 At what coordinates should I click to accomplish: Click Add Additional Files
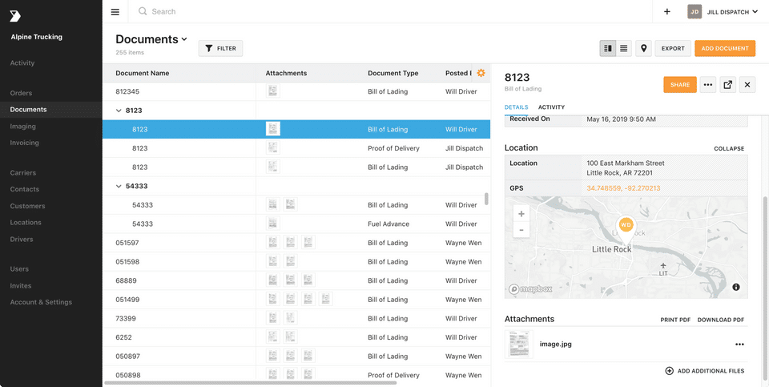pyautogui.click(x=705, y=371)
